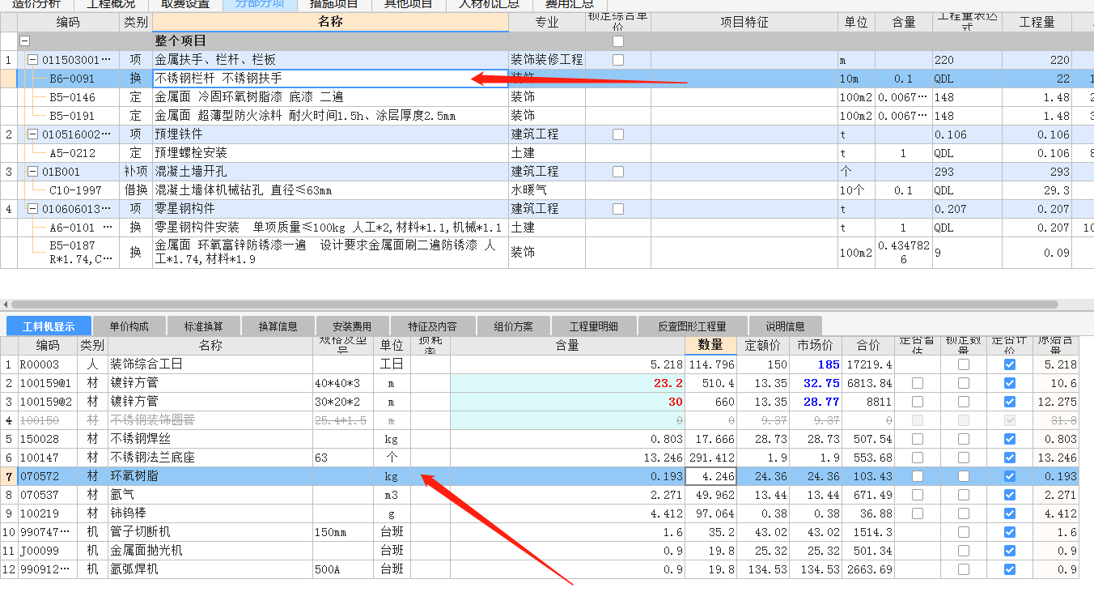The height and width of the screenshot is (592, 1094).
Task: Switch to the 人材机汇总 top tab
Action: pos(489,4)
